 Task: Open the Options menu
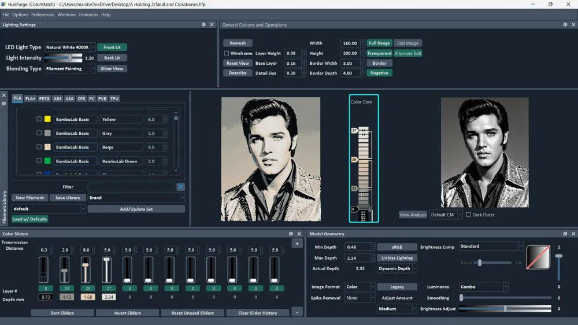(x=20, y=15)
